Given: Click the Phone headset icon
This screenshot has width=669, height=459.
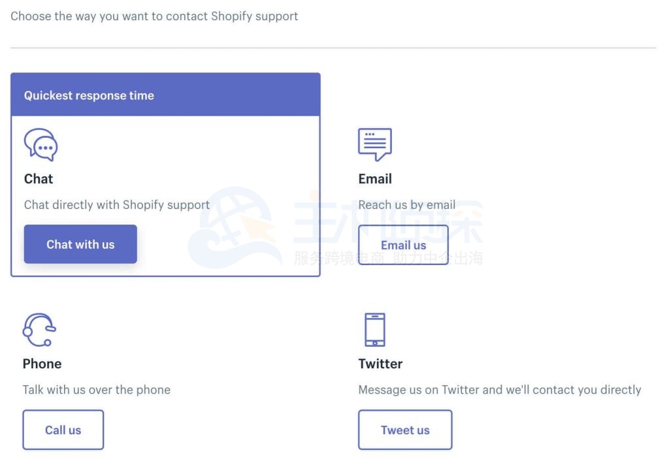Looking at the screenshot, I should coord(39,330).
